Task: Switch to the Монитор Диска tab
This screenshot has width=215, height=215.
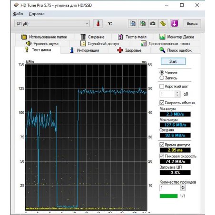Action: click(x=176, y=37)
